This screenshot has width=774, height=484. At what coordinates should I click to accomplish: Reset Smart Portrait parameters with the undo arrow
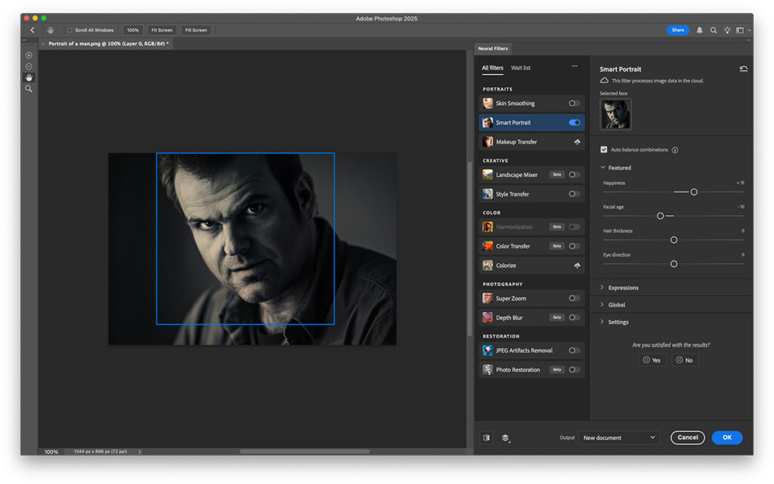click(744, 69)
